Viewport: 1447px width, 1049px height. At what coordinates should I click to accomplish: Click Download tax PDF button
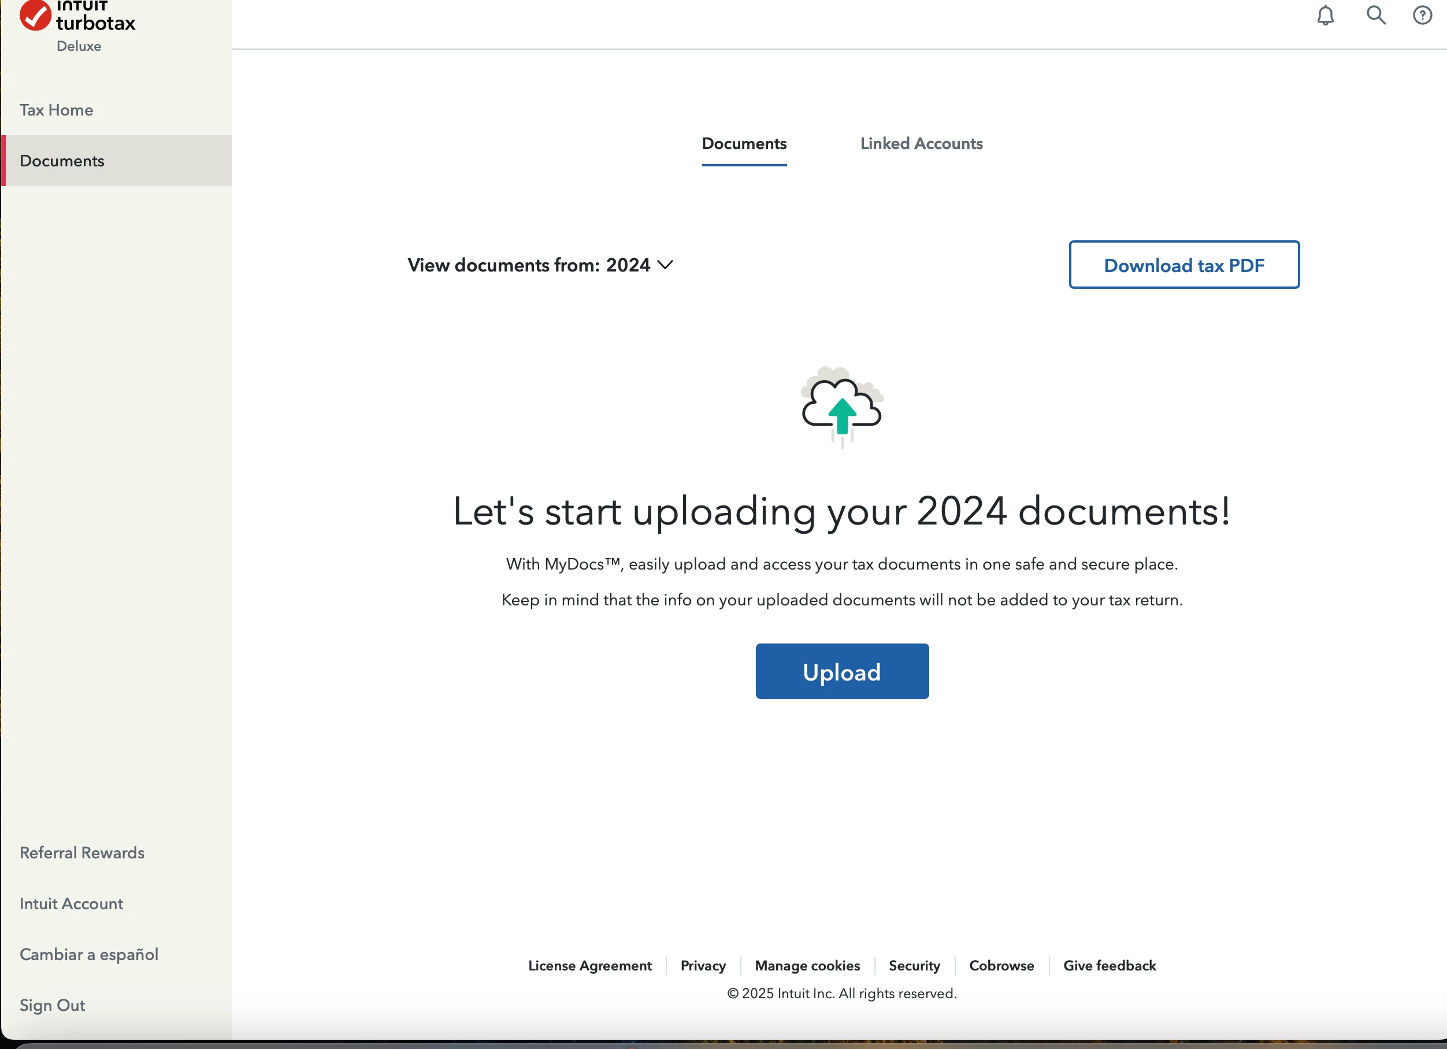1183,265
